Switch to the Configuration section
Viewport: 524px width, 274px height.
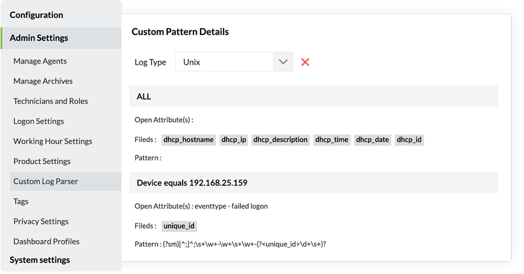point(36,15)
